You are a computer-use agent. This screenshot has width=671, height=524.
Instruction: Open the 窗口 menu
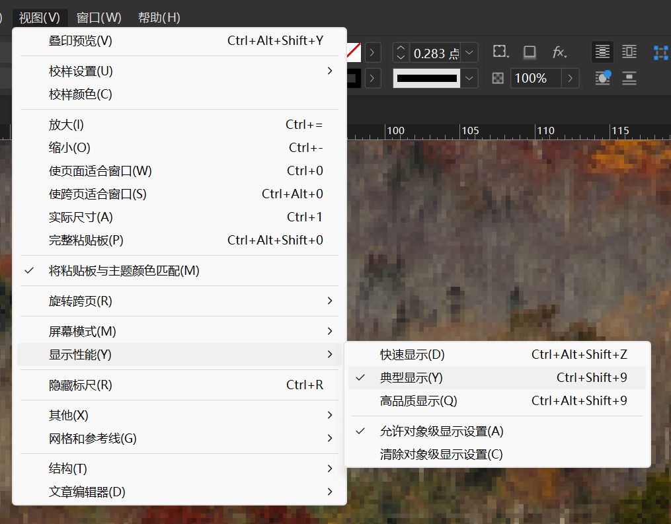[99, 17]
